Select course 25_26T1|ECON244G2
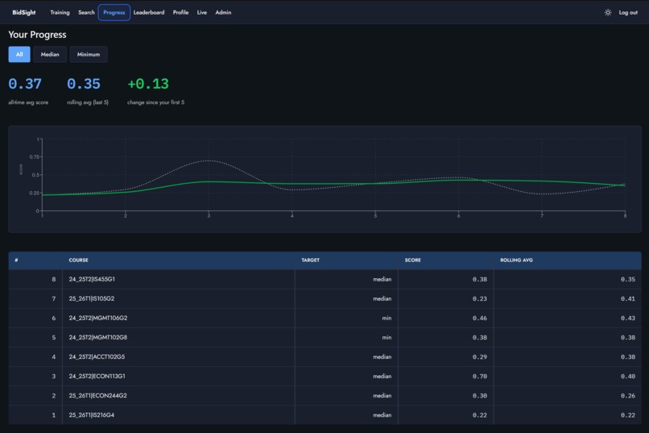649x433 pixels. click(98, 396)
